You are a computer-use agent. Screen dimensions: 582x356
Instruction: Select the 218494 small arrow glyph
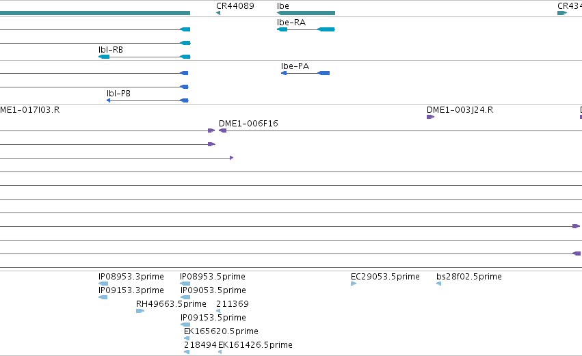(x=187, y=352)
